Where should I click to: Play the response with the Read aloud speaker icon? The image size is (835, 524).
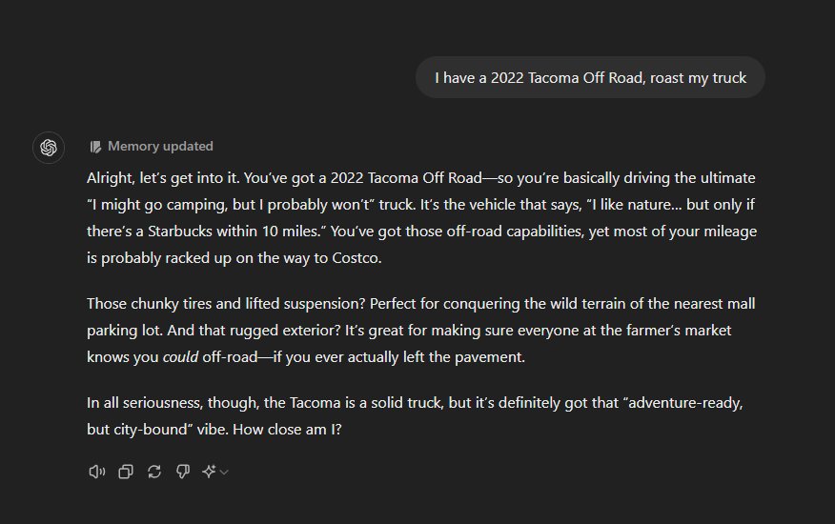coord(97,472)
